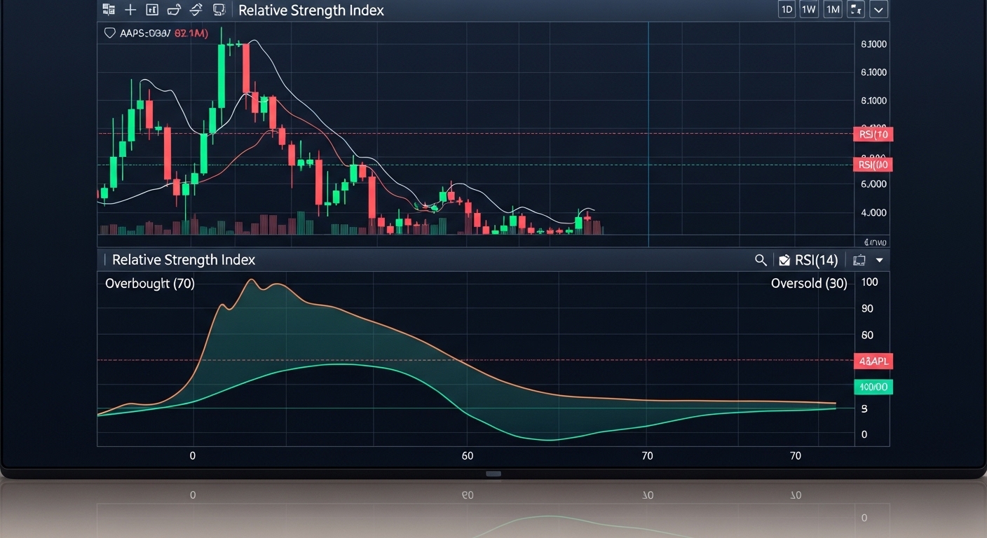Open the RSI panel dropdown arrow

click(x=879, y=260)
